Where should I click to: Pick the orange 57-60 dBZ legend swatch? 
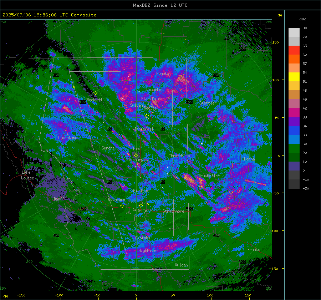(294, 59)
